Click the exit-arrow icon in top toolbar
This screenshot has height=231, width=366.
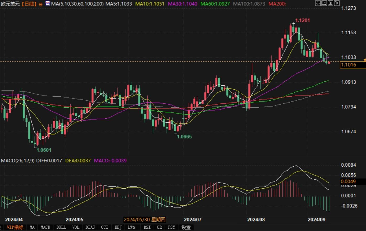pos(337,3)
